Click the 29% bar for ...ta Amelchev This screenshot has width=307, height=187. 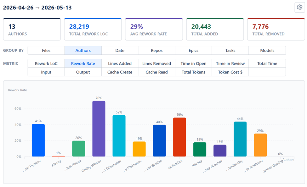(x=260, y=145)
